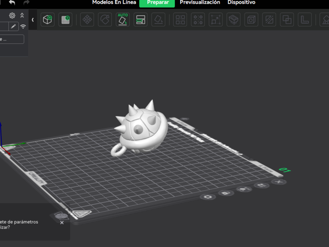Collapse the sidebar with the left chevron
The image size is (329, 247).
tap(33, 20)
